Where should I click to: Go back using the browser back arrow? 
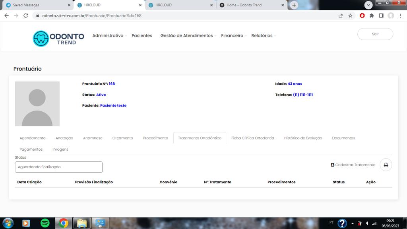click(x=6, y=16)
